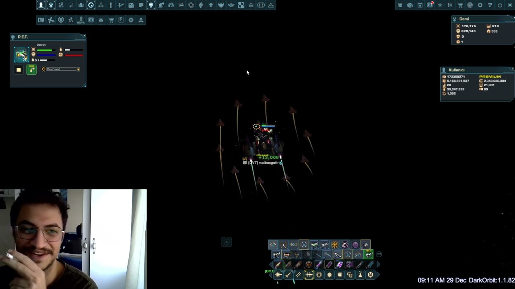This screenshot has width=515, height=289.
Task: Select the rockets category tab
Action: (x=288, y=275)
